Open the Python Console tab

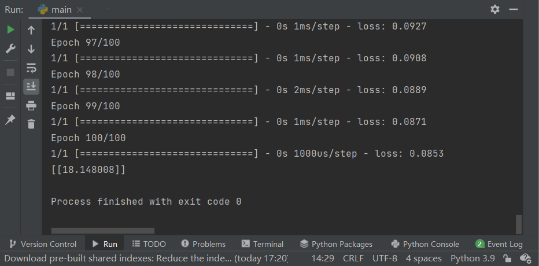425,244
